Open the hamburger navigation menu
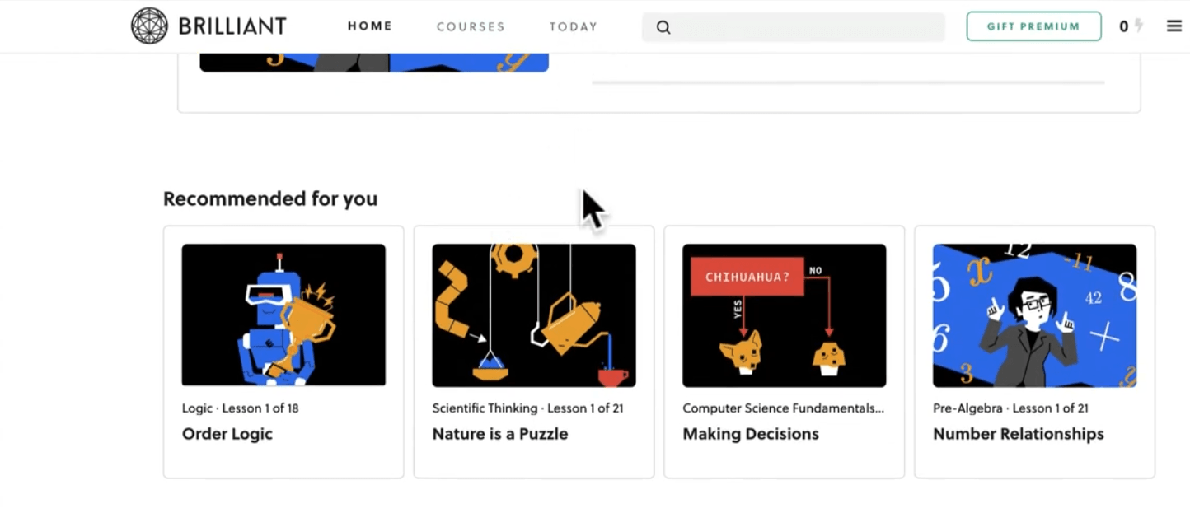Viewport: 1190px width, 527px height. tap(1174, 26)
